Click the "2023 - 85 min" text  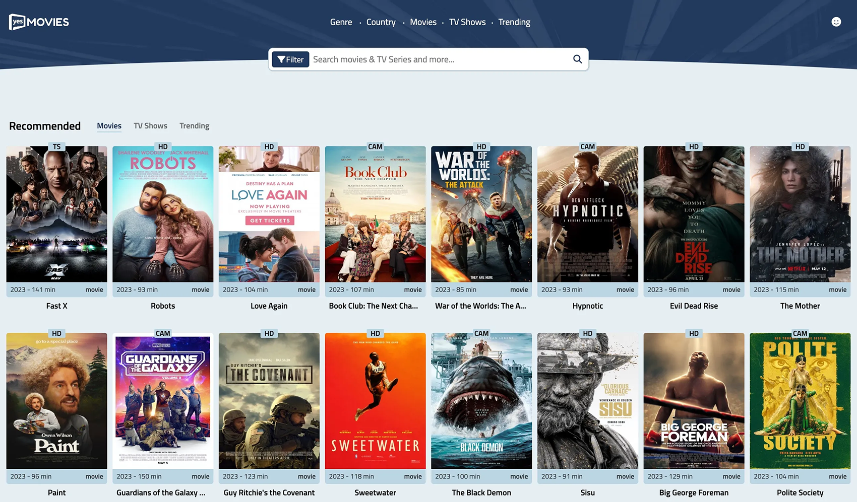[456, 290]
